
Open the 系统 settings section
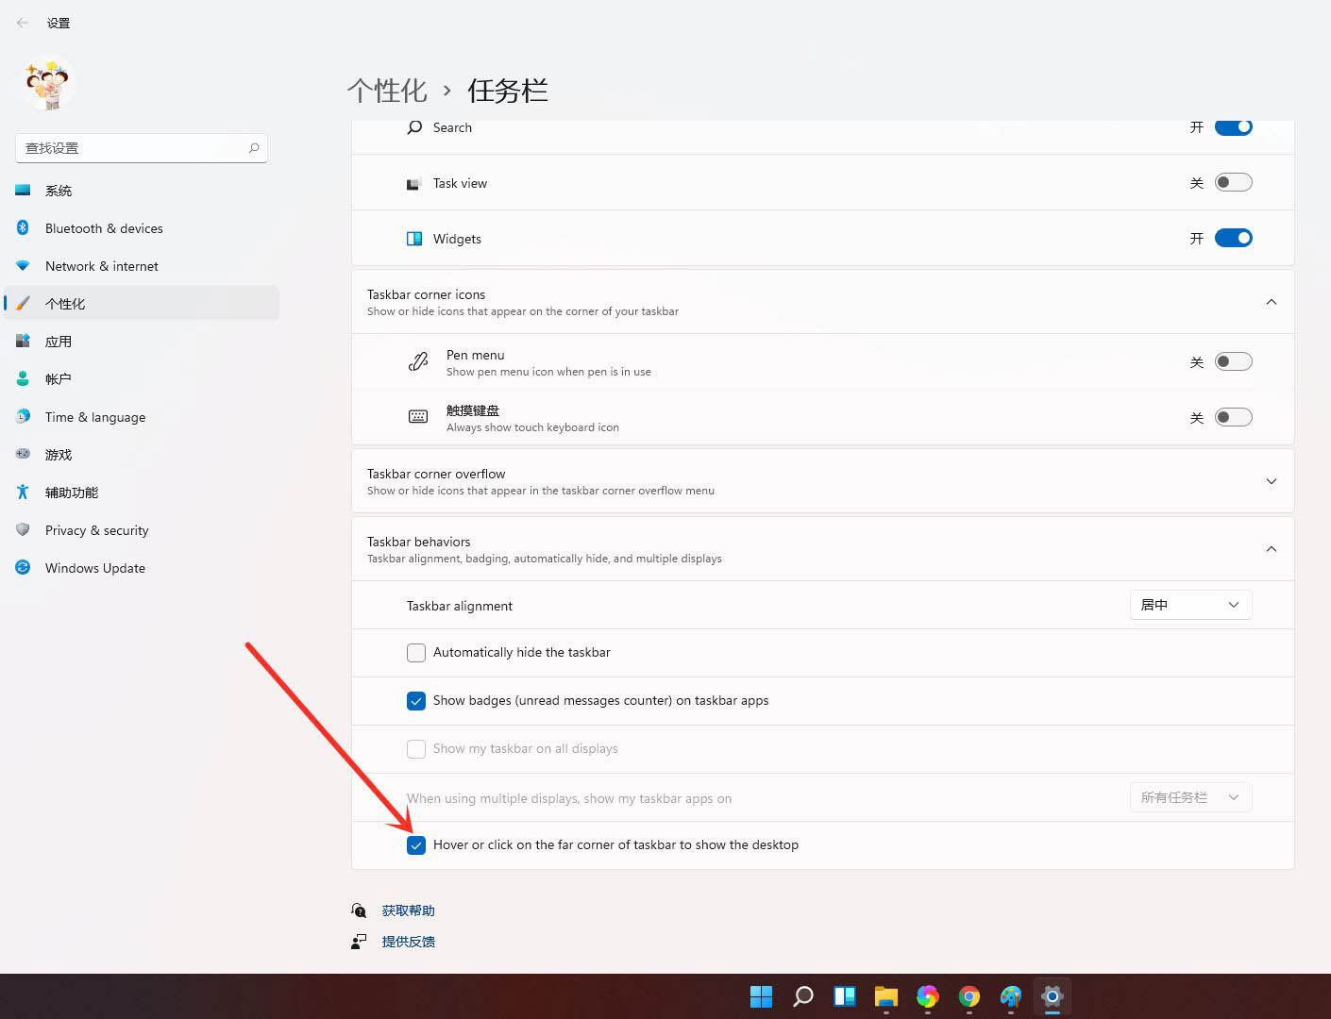point(59,190)
